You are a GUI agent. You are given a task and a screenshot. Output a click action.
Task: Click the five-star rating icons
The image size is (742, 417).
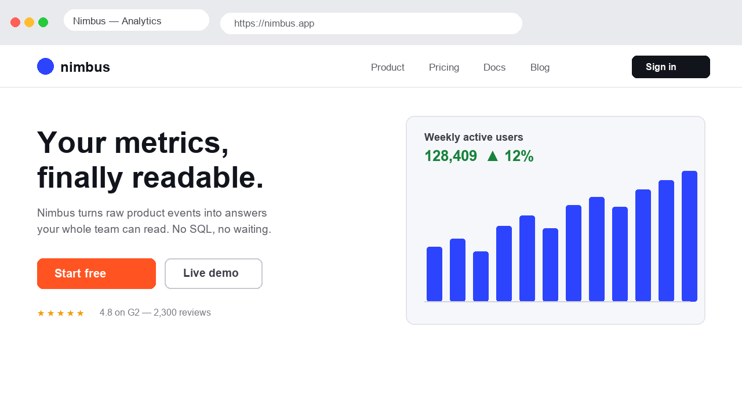[x=61, y=313]
